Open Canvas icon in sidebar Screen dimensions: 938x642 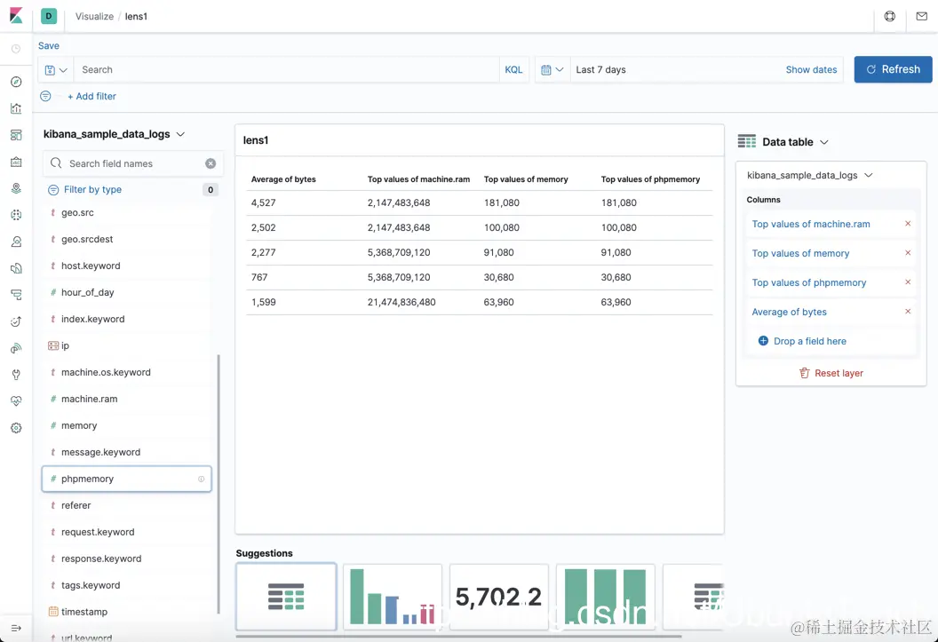tap(16, 162)
